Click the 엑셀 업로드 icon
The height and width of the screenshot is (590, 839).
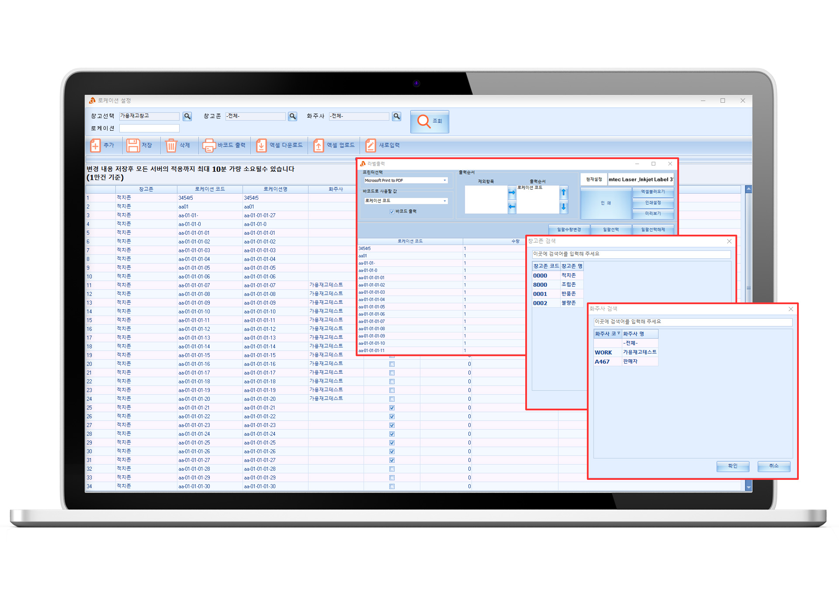[319, 146]
